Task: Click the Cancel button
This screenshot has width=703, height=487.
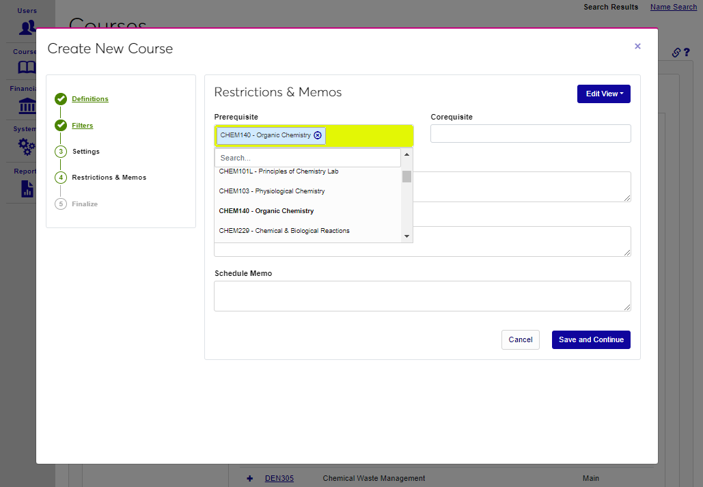Action: [520, 339]
